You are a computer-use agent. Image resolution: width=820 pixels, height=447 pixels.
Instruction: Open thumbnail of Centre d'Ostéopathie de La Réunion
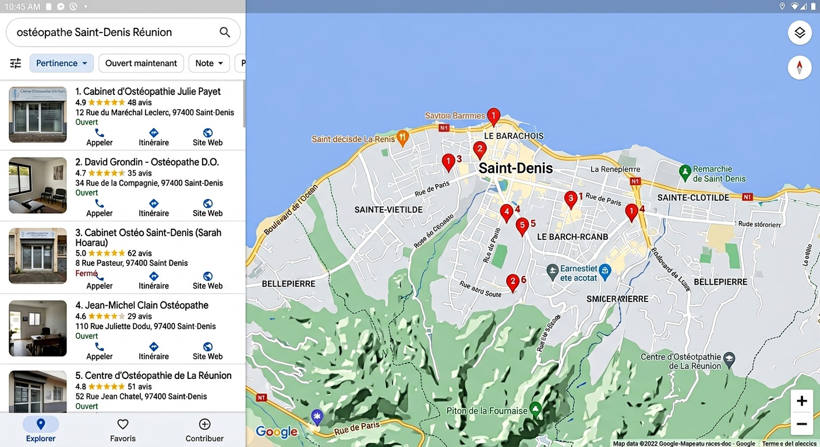tap(38, 391)
